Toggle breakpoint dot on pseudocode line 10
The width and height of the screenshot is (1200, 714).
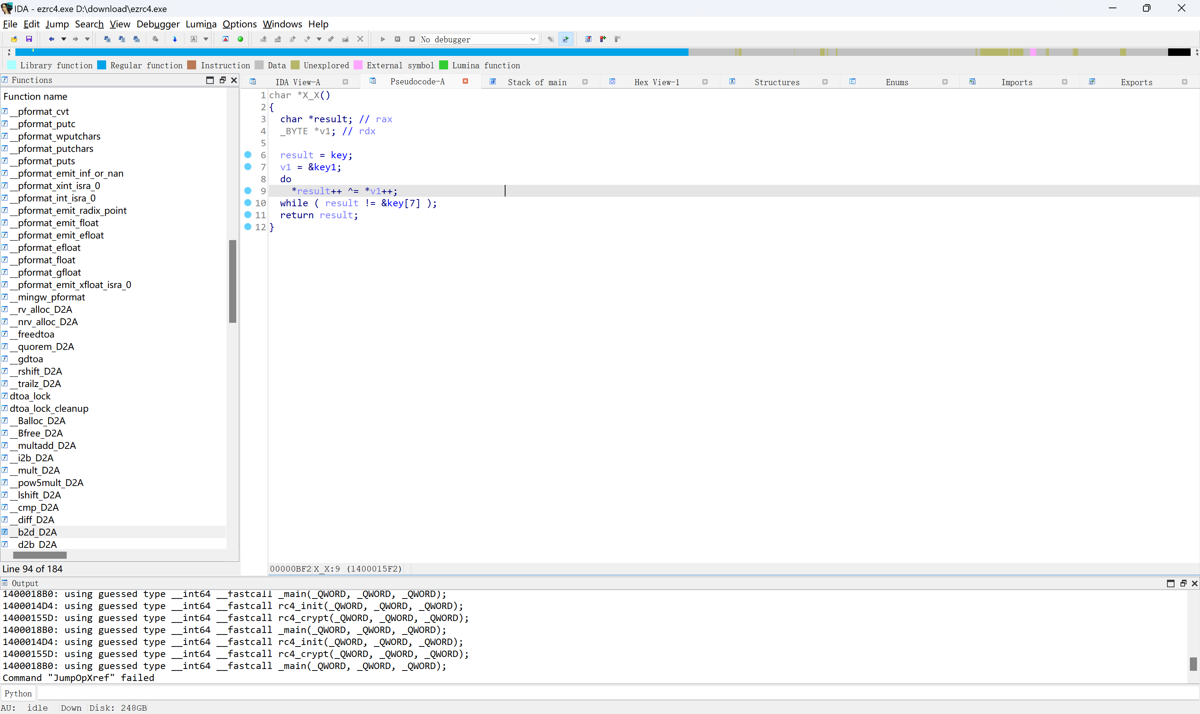pyautogui.click(x=248, y=202)
